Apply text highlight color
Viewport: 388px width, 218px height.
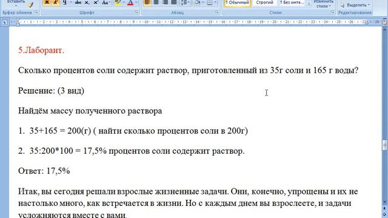tap(118, 2)
